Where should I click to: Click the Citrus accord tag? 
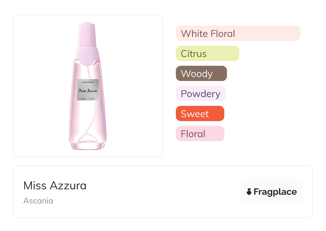pos(207,53)
